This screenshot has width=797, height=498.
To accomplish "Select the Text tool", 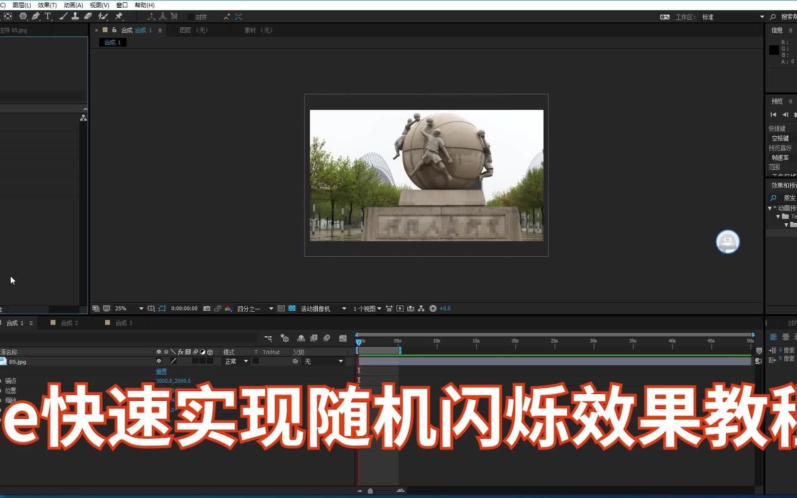I will tap(47, 16).
